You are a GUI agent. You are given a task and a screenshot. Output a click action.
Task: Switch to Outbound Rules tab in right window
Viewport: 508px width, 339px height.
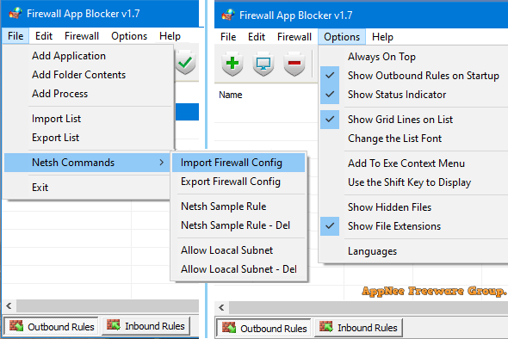[x=263, y=329]
